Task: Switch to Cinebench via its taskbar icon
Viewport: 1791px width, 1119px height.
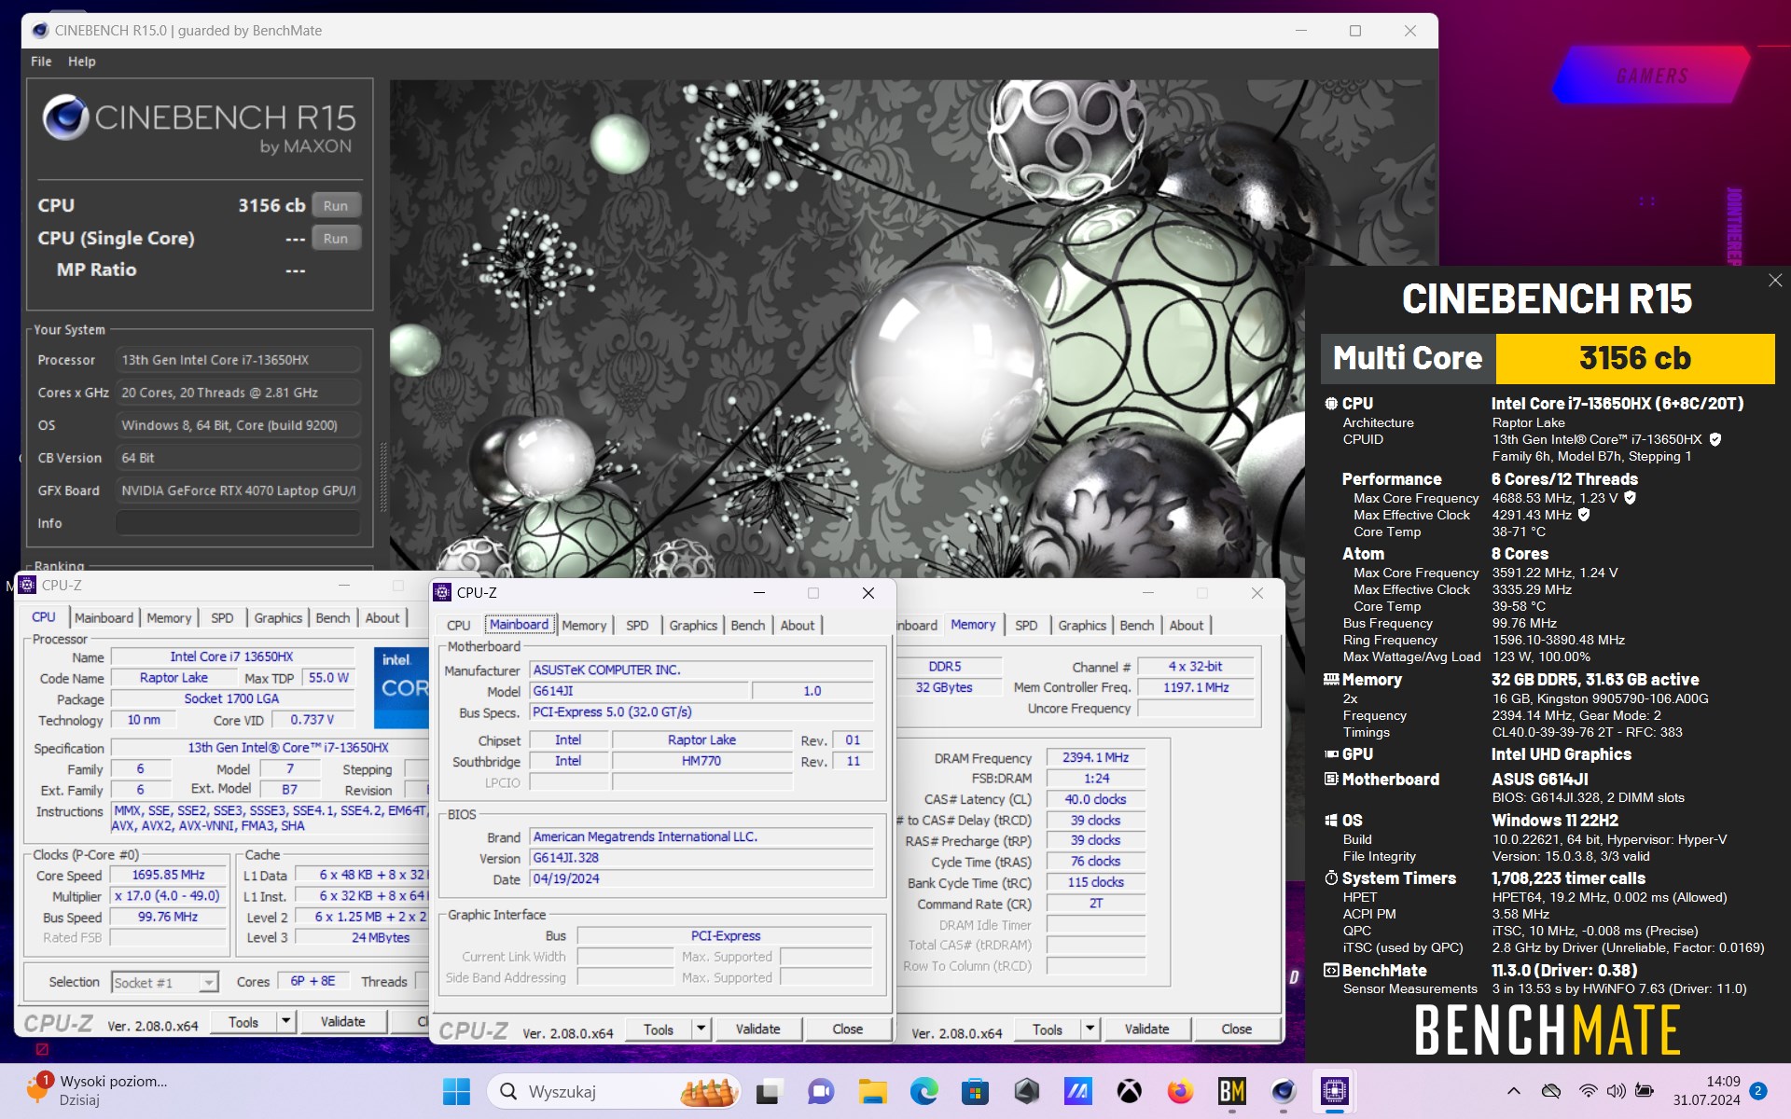Action: tap(1283, 1091)
